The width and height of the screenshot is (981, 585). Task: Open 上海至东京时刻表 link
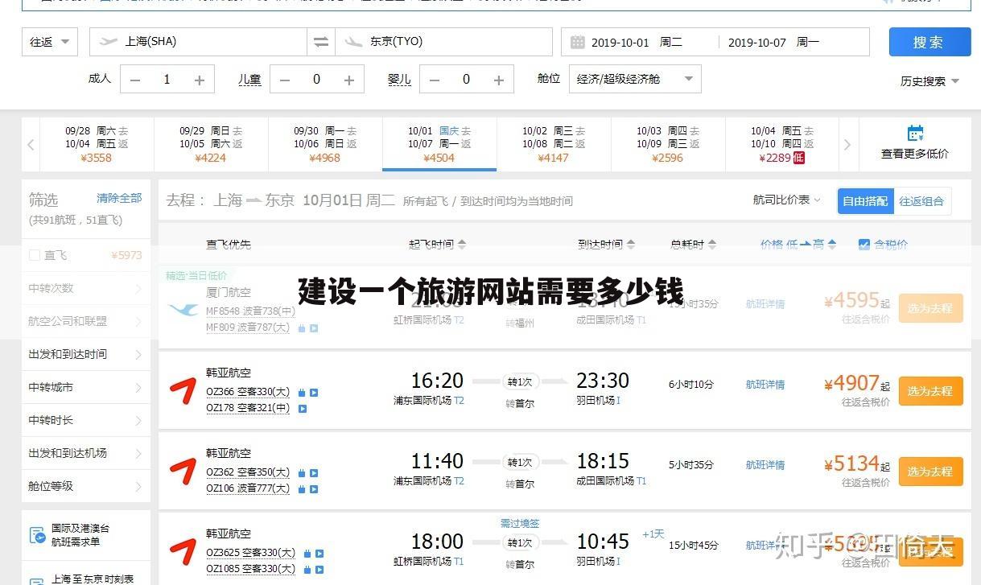(93, 579)
